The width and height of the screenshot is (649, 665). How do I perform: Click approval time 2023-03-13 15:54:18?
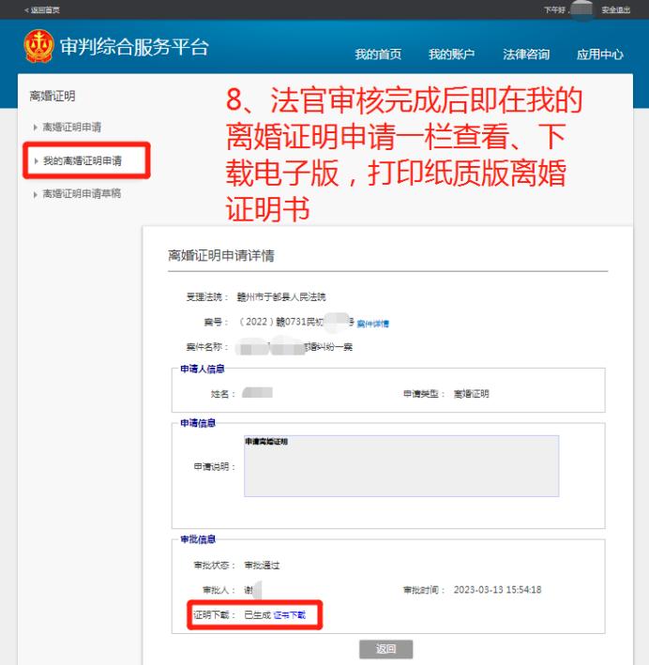[x=497, y=590]
